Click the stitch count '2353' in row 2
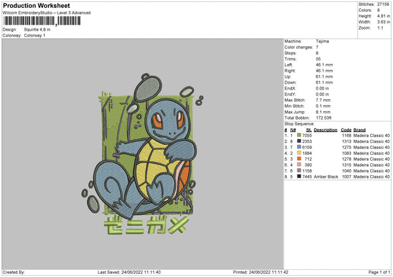Image resolution: width=393 pixels, height=277 pixels. point(307,142)
